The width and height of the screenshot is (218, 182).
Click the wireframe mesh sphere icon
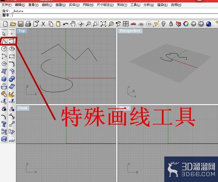click(x=201, y=24)
